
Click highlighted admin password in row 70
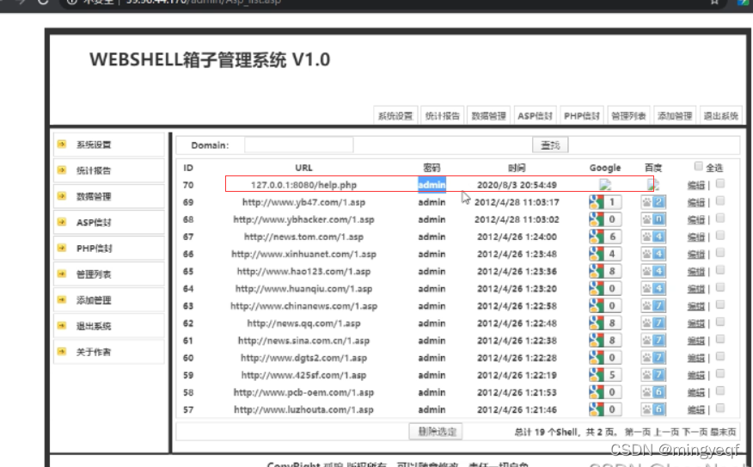tap(432, 185)
